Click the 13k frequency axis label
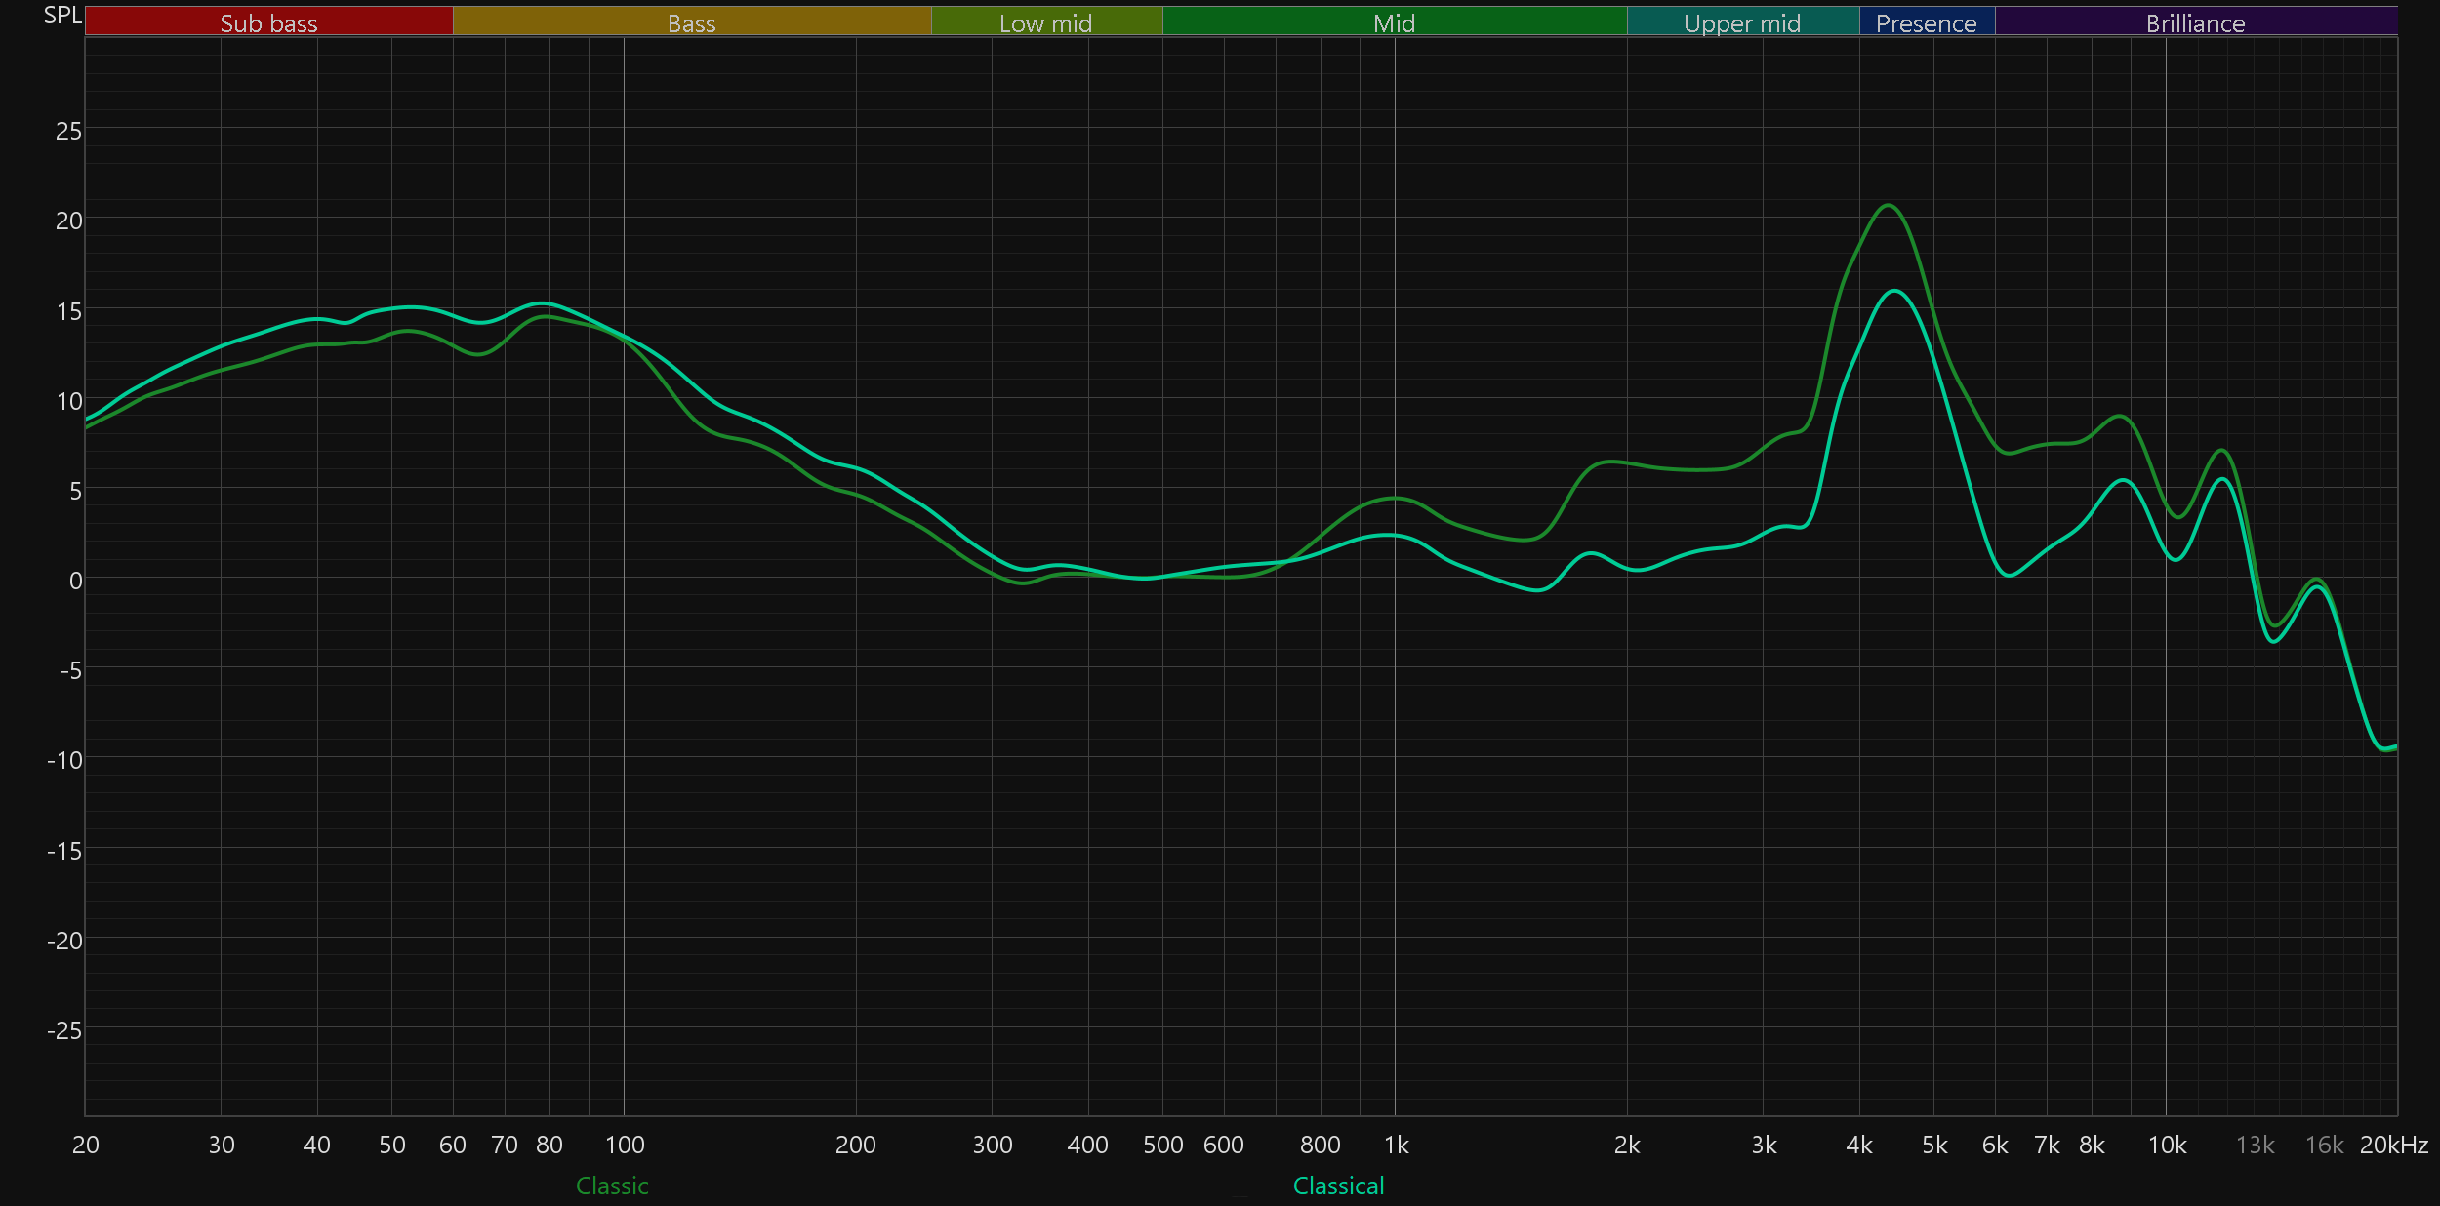2440x1206 pixels. (2255, 1145)
